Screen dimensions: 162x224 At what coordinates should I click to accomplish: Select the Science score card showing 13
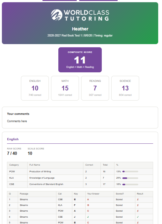(x=125, y=88)
